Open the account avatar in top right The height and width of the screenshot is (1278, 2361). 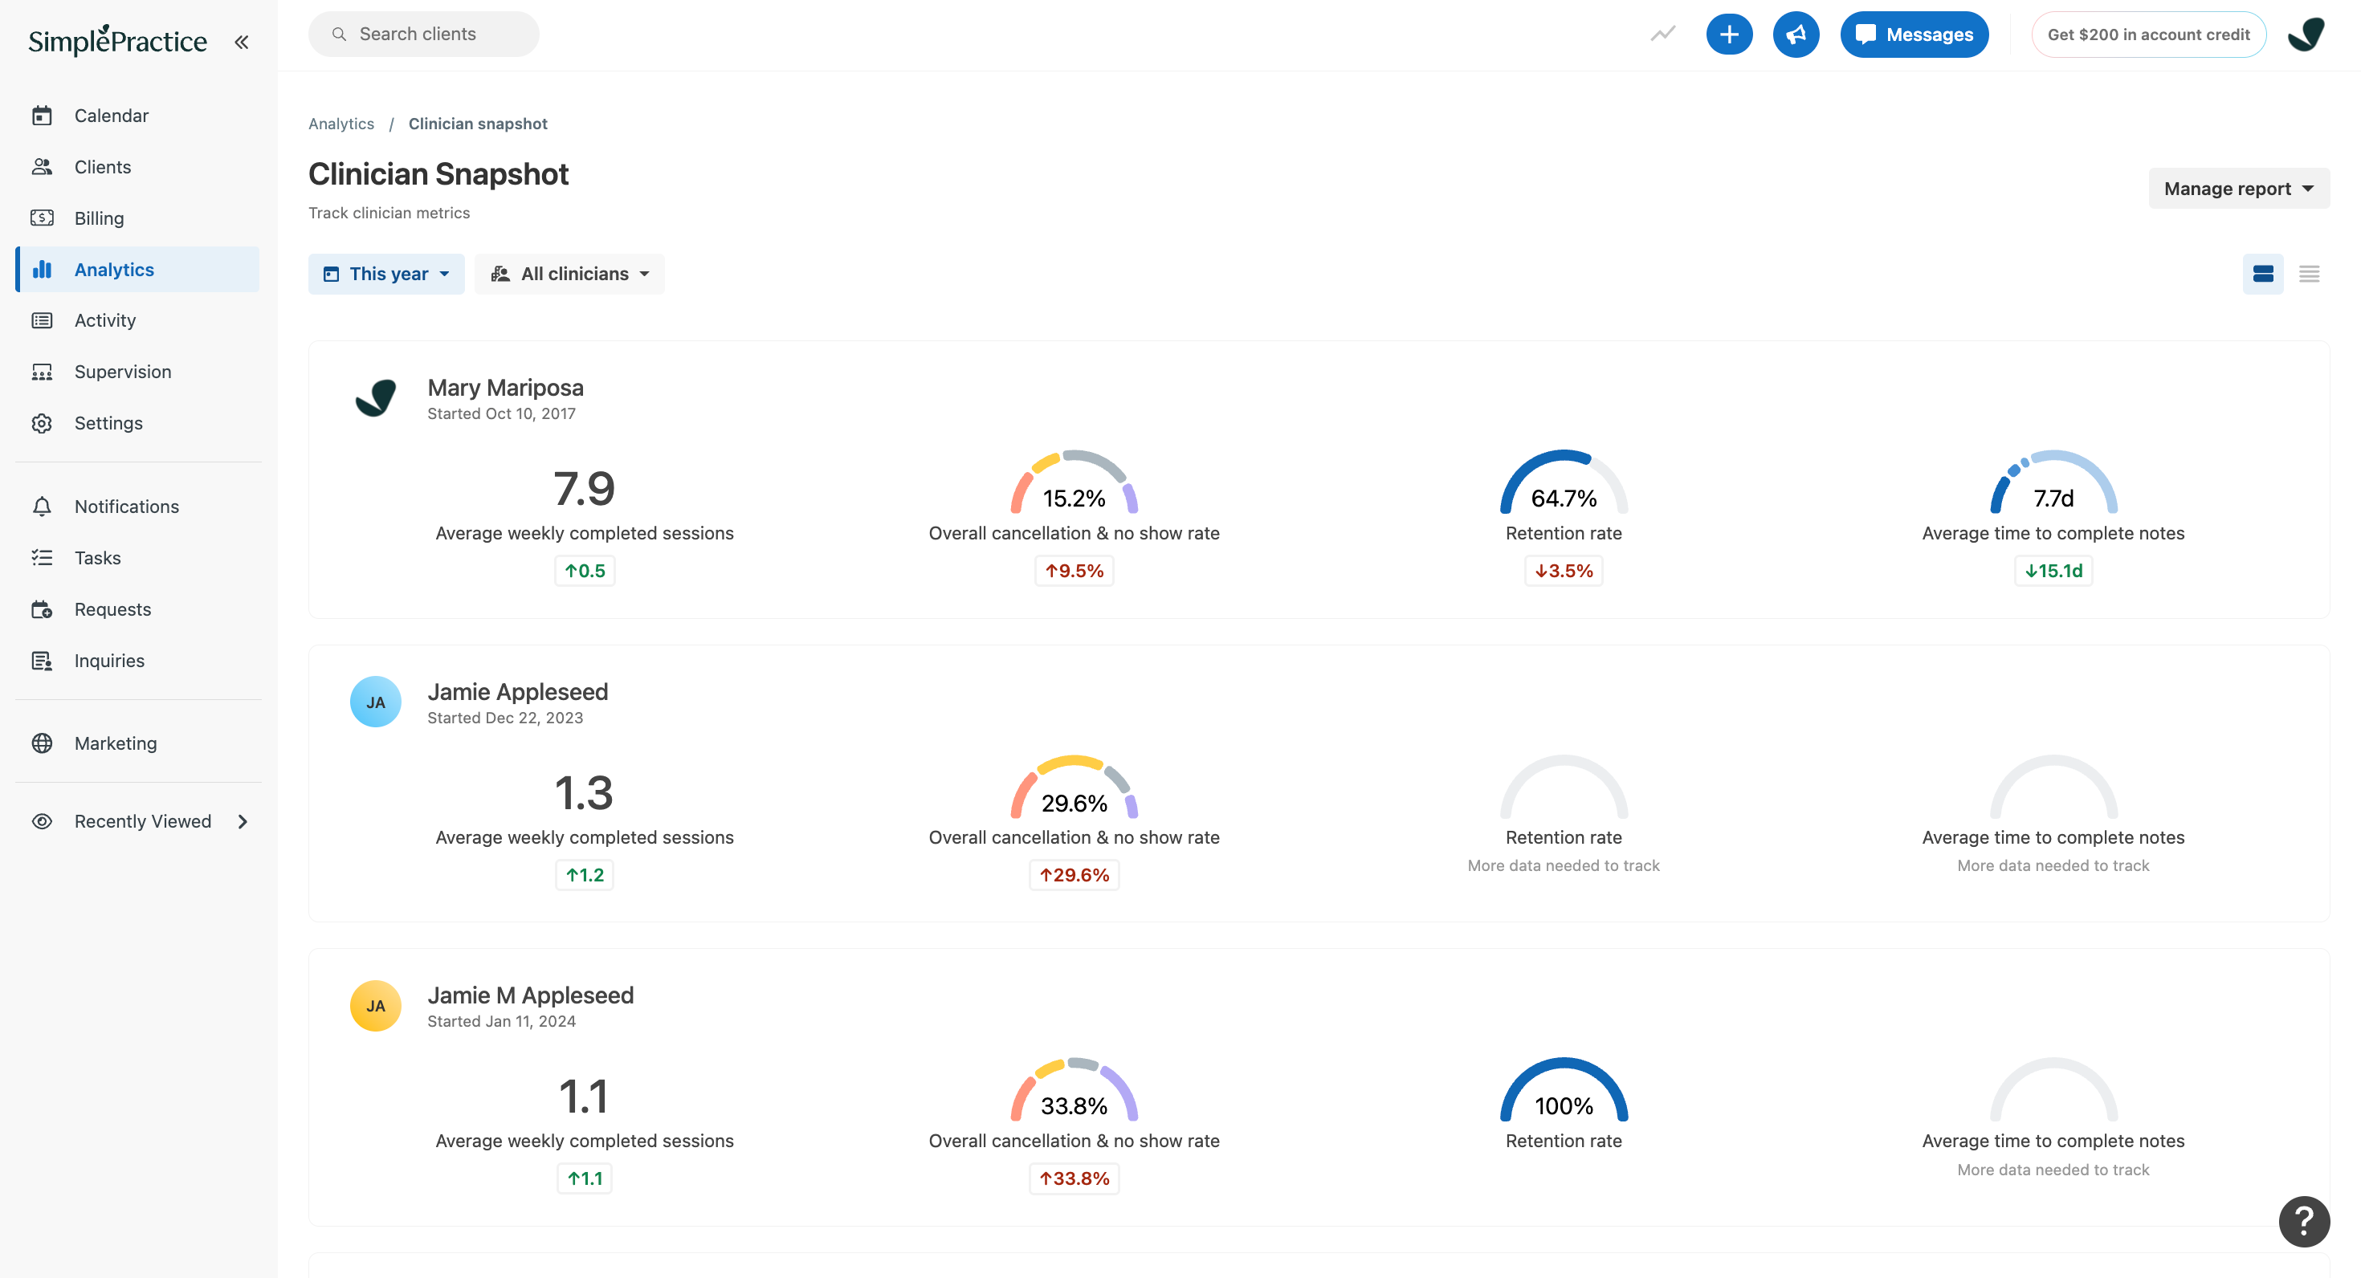pos(2305,35)
